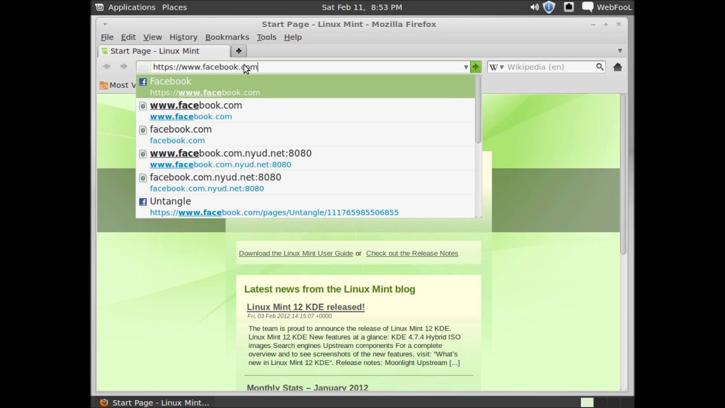Open the Bookmarks menu
This screenshot has width=725, height=408.
(227, 37)
